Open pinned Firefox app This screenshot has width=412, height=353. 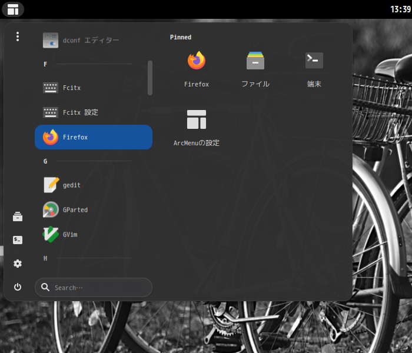197,69
